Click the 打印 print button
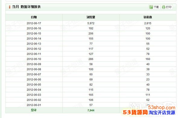 click(167, 7)
